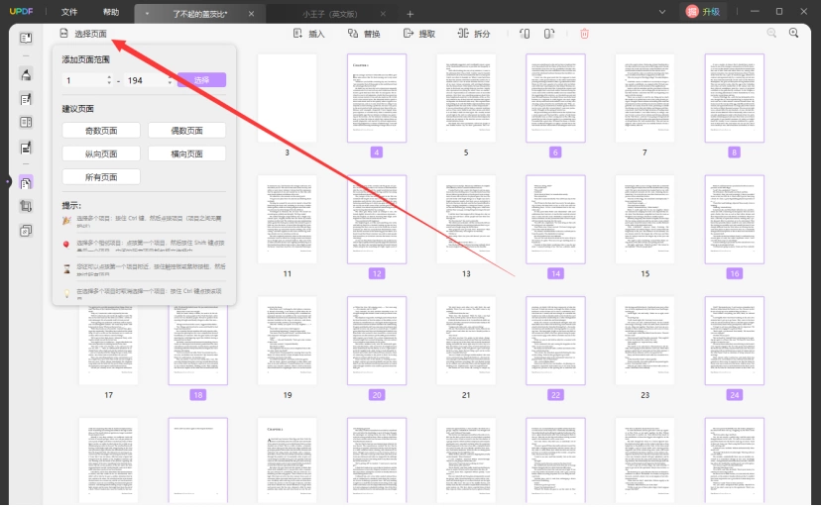The width and height of the screenshot is (821, 508).
Task: Open the crop pages sidebar tool
Action: [x=26, y=206]
